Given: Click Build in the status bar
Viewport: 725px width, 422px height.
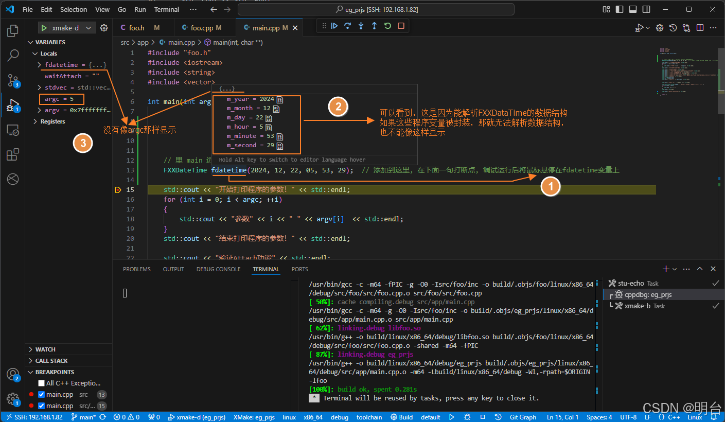Looking at the screenshot, I should coord(401,417).
